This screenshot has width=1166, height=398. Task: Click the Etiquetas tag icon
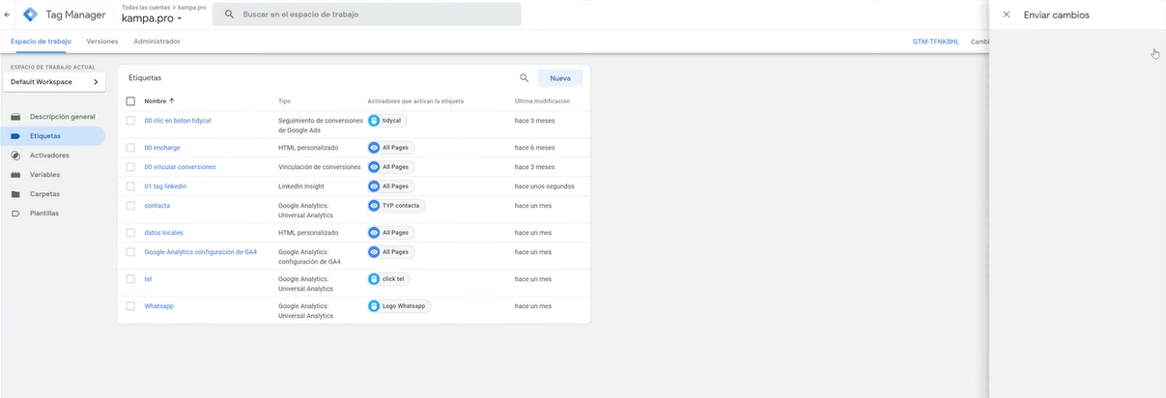coord(15,136)
